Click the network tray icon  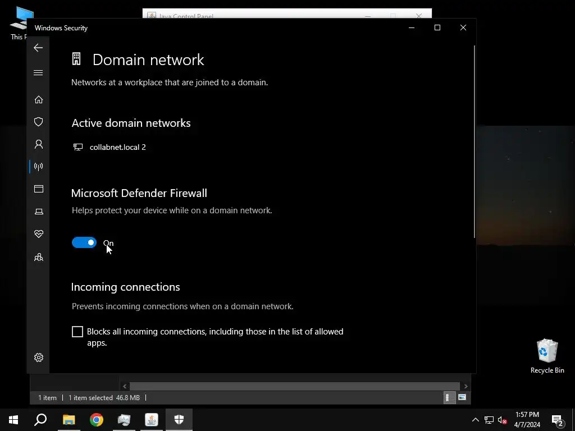(x=489, y=420)
